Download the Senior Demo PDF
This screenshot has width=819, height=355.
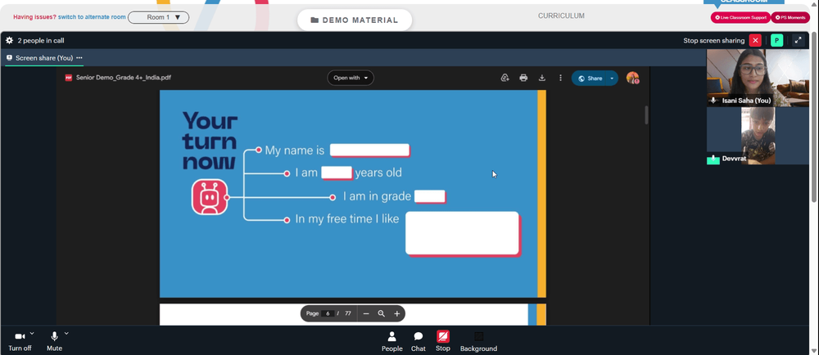click(541, 78)
